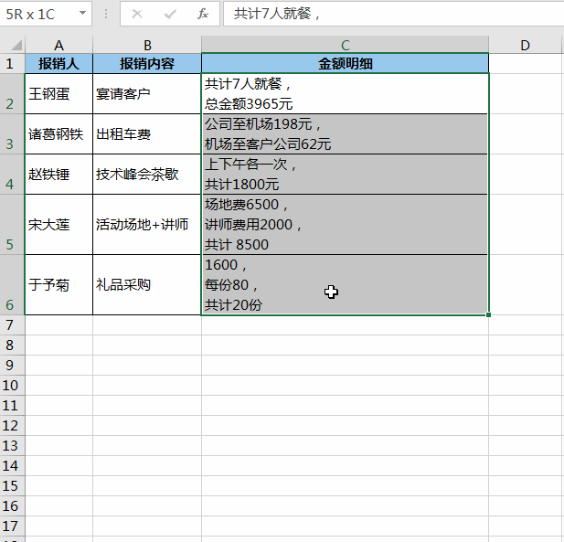This screenshot has width=564, height=542.
Task: Click empty cell C9
Action: tap(345, 366)
